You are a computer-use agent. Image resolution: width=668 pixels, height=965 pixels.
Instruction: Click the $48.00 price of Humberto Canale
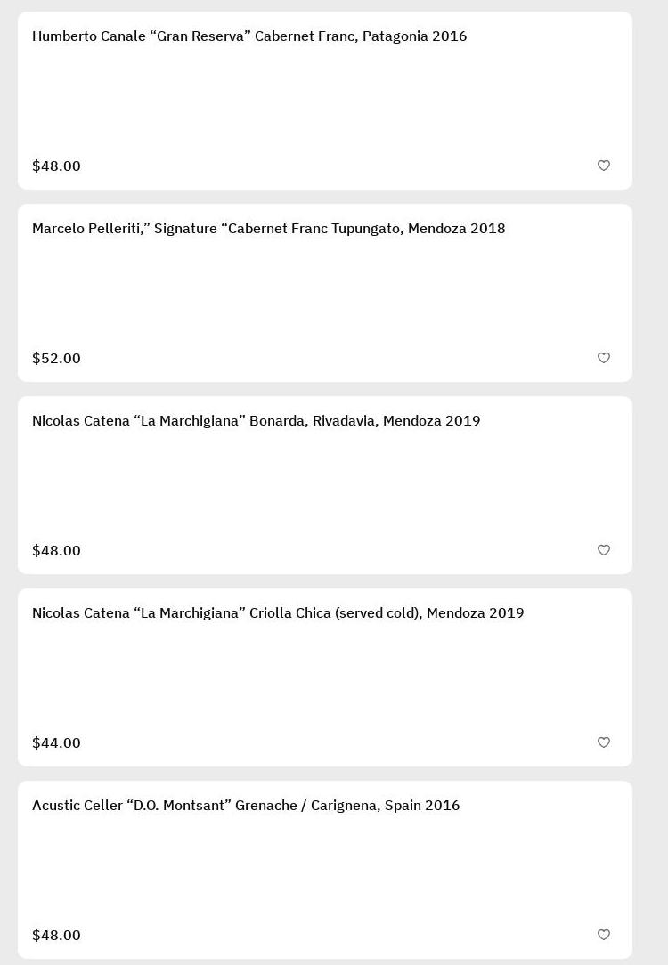pos(56,166)
